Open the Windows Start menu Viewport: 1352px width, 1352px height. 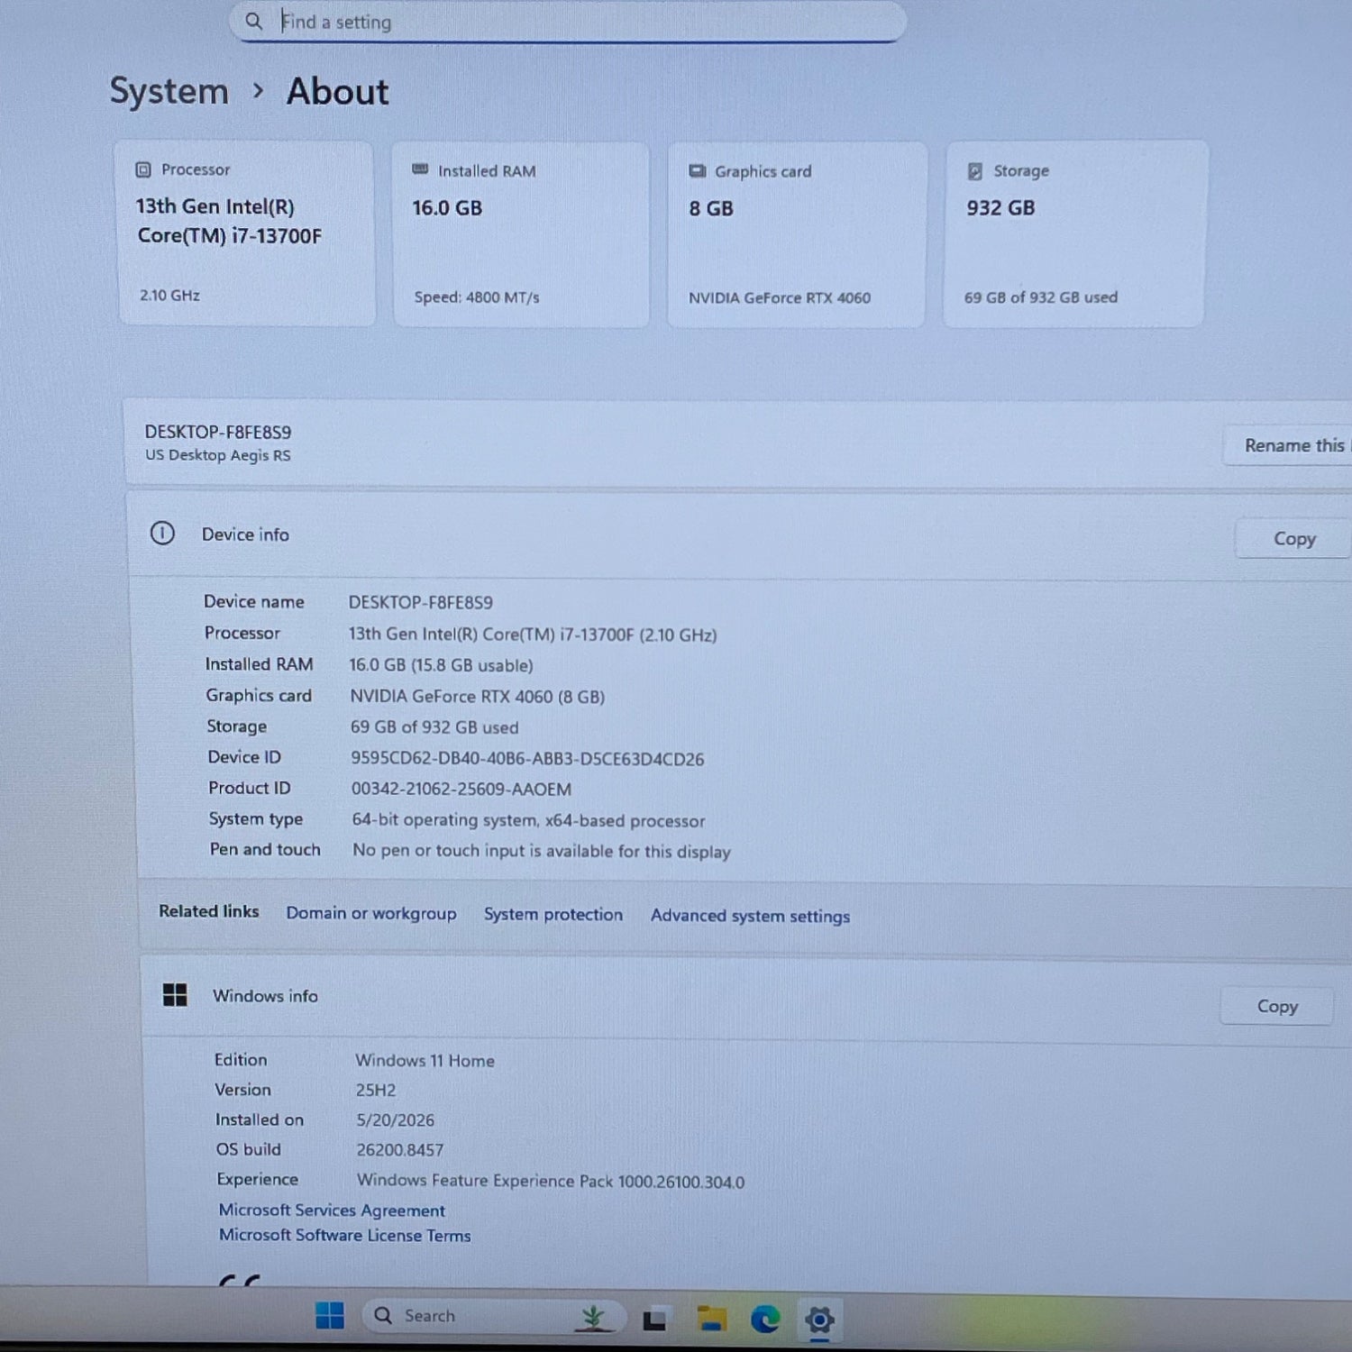330,1316
